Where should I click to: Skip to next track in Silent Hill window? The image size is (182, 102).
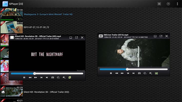coord(47,78)
